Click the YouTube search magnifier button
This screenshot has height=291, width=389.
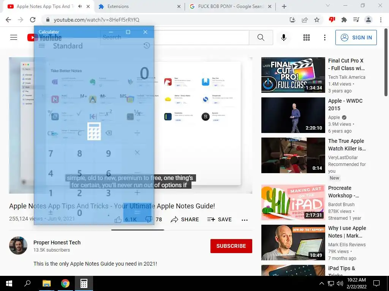[261, 38]
